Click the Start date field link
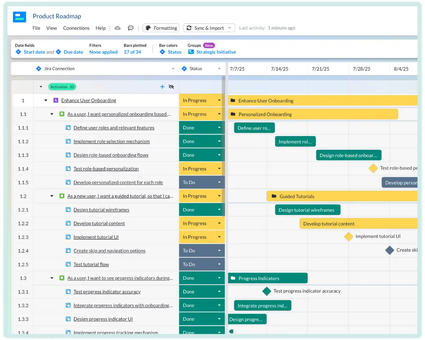This screenshot has height=340, width=425. pos(34,52)
